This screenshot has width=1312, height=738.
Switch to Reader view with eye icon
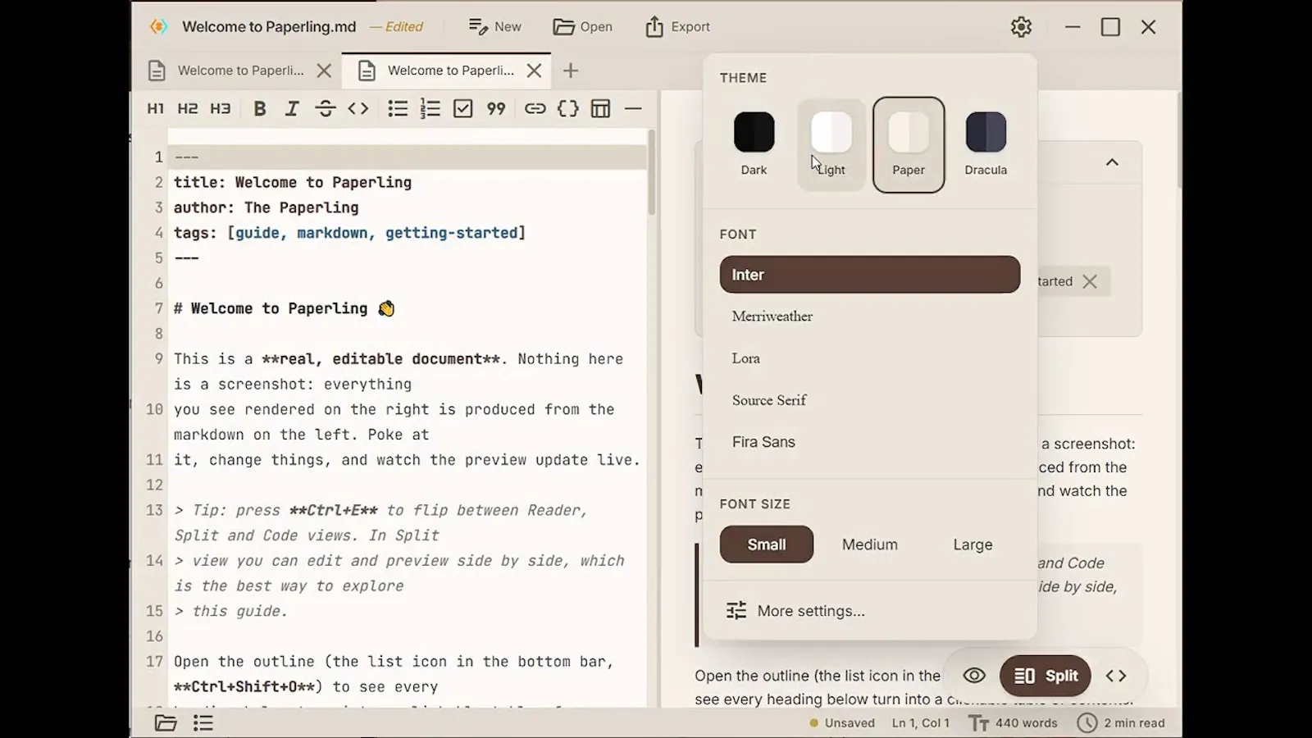974,676
